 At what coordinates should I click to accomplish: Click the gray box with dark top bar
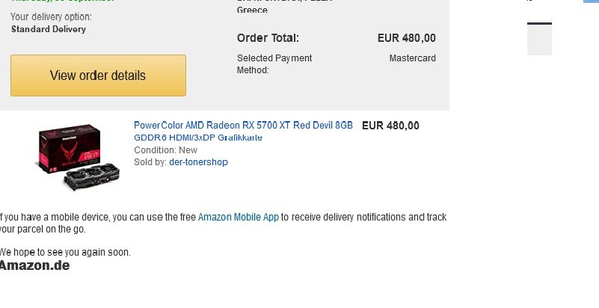[x=539, y=39]
